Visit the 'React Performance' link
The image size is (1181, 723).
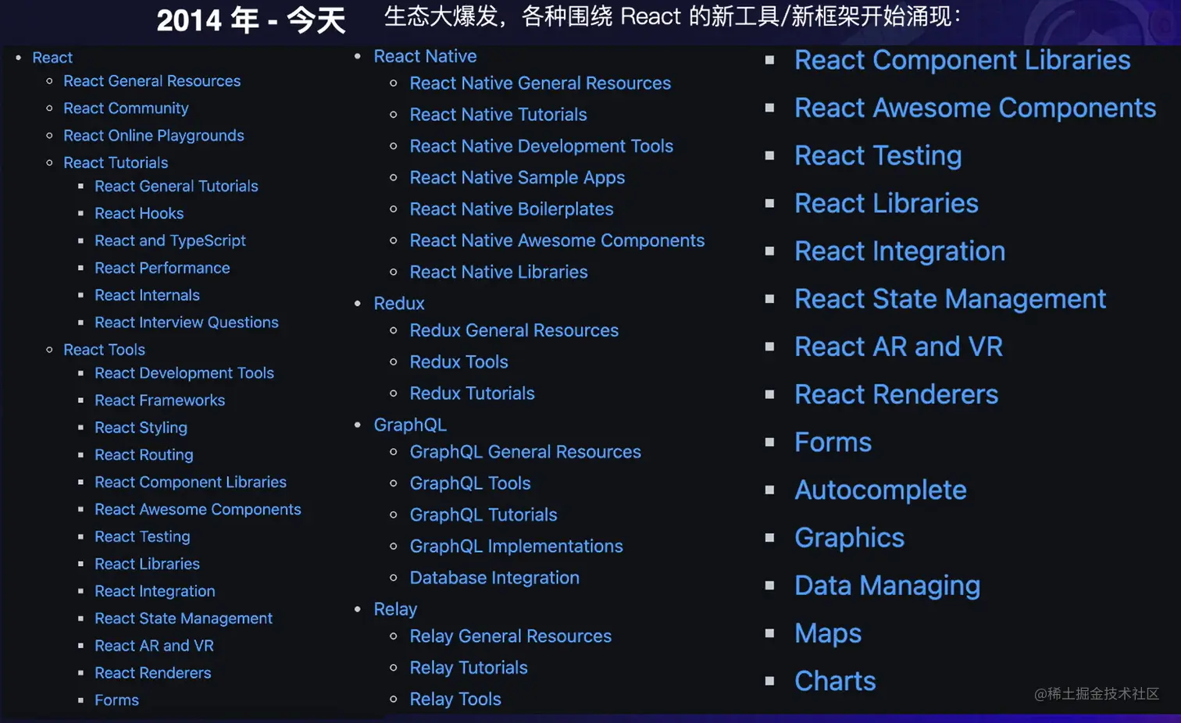162,269
